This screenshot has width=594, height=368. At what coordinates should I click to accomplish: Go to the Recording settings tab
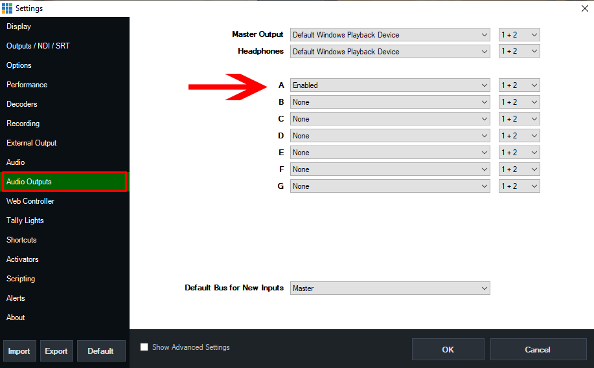23,124
